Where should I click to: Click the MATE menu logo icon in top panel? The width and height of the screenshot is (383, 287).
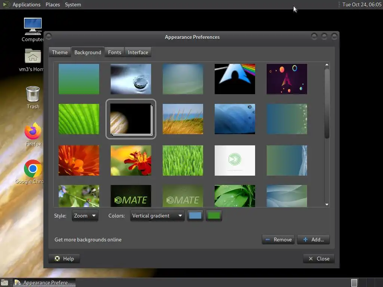(x=6, y=4)
